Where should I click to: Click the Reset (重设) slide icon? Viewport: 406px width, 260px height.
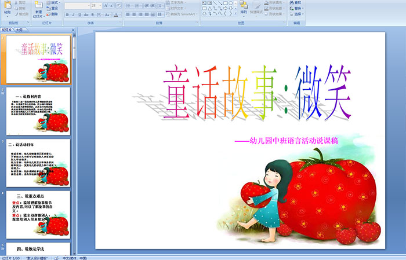click(48, 8)
